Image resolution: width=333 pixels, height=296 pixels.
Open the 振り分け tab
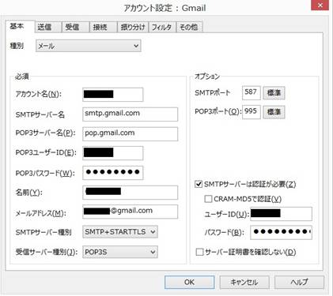133,27
